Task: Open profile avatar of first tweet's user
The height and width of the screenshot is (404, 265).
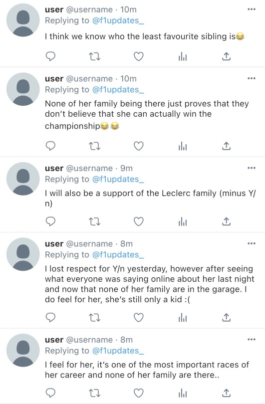Action: click(23, 20)
